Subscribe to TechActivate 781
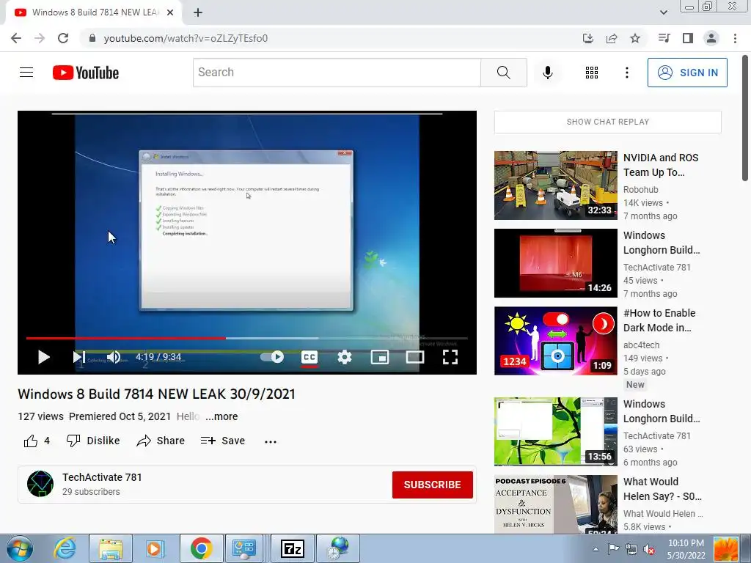 pyautogui.click(x=433, y=485)
